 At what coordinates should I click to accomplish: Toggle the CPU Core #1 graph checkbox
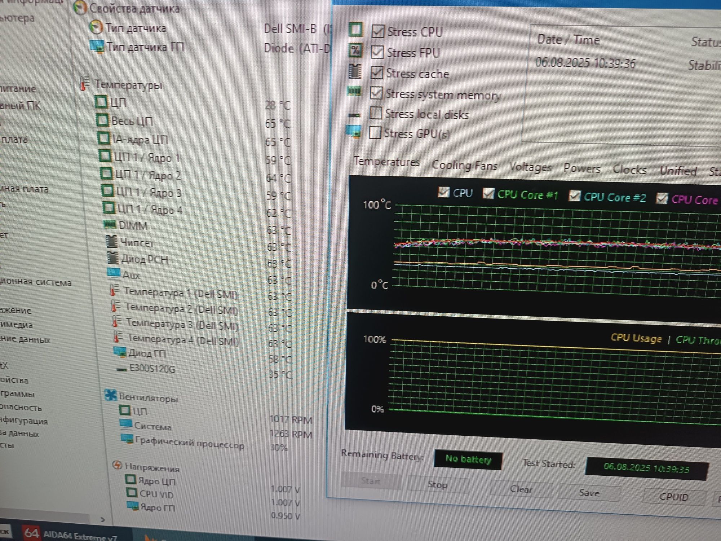[x=488, y=193]
